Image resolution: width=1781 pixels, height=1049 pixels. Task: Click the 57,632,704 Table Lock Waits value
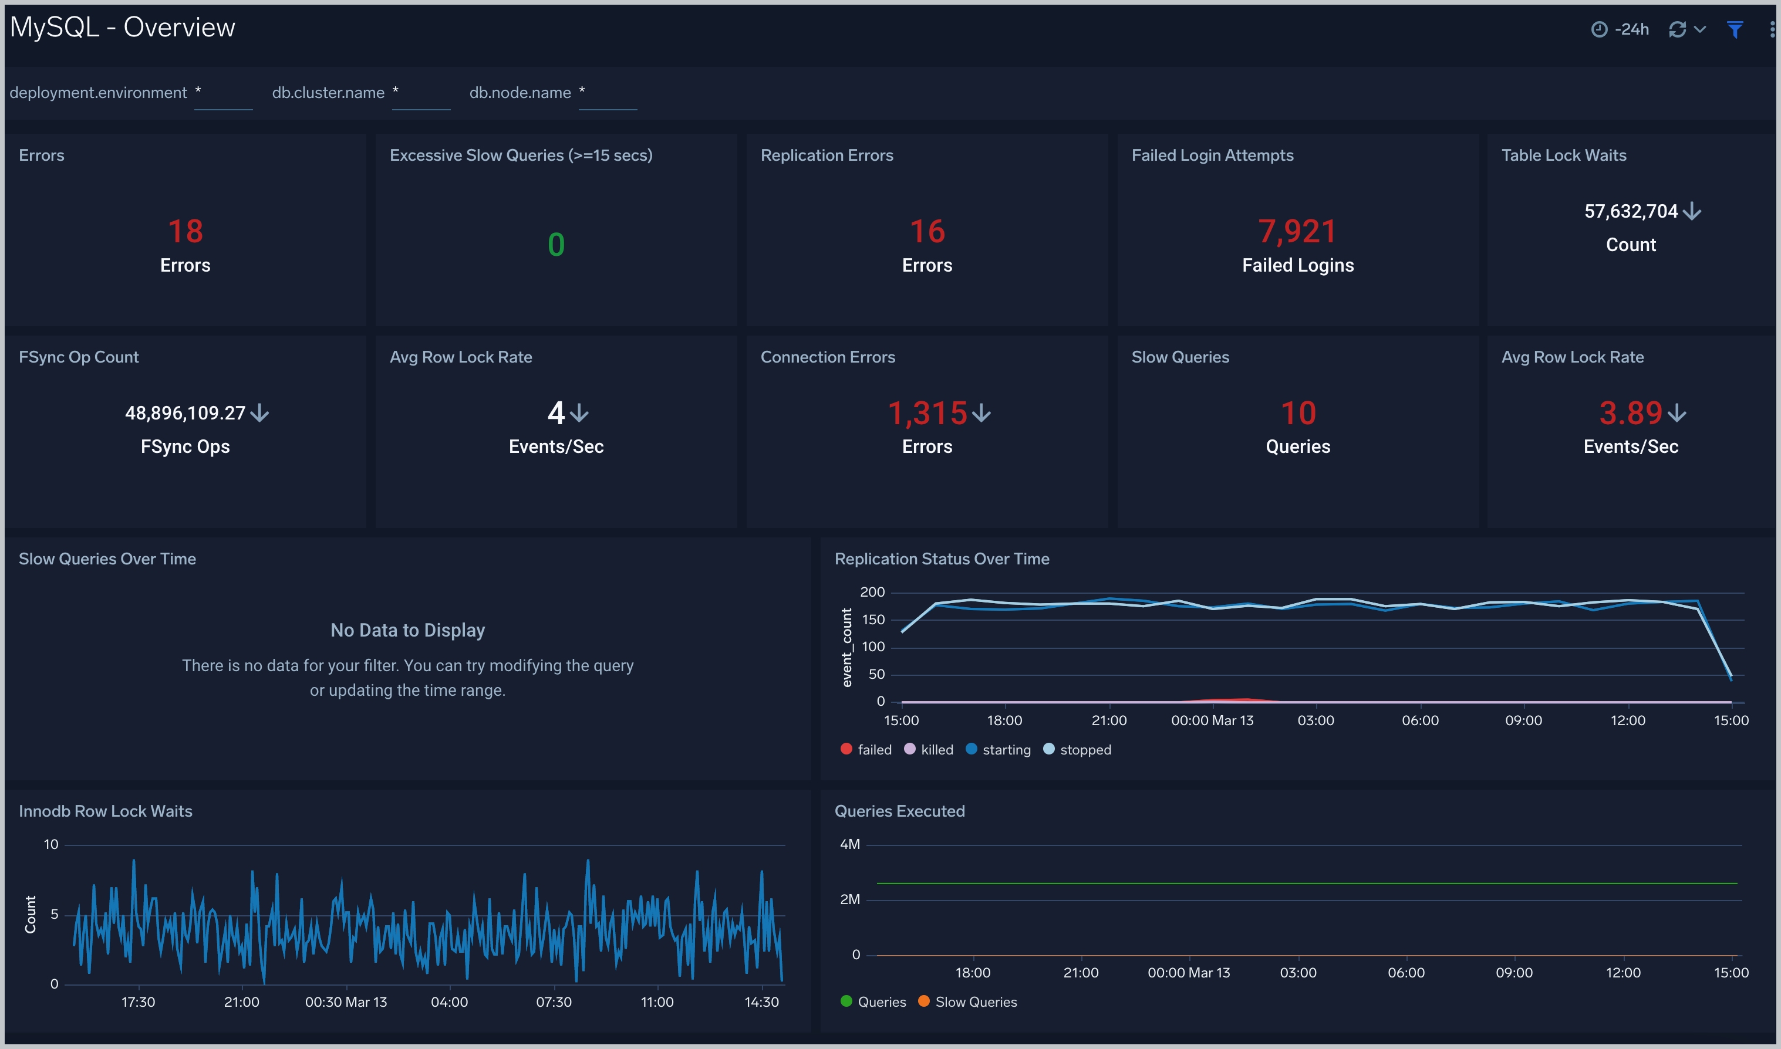[x=1630, y=211]
